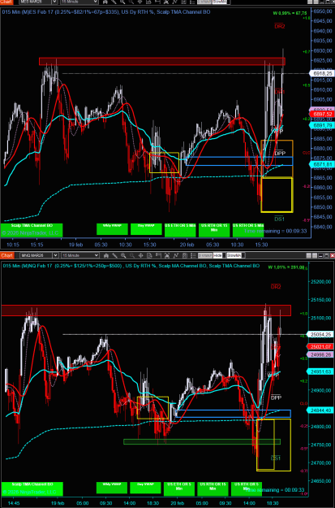
Task: Open 15 Minute interval dropdown on MES chart
Action: 80,2
